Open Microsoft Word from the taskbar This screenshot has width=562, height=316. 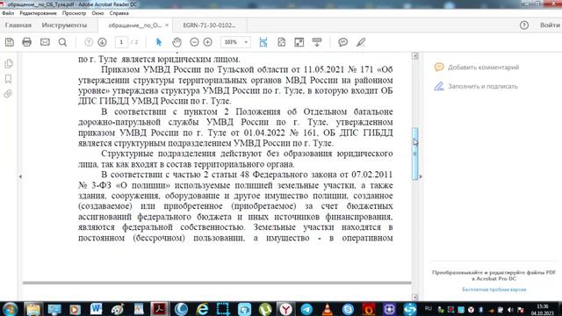point(96,309)
